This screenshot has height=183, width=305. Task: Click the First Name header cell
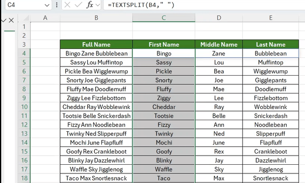coord(164,45)
